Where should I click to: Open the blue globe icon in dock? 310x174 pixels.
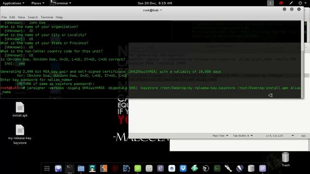[240, 168]
